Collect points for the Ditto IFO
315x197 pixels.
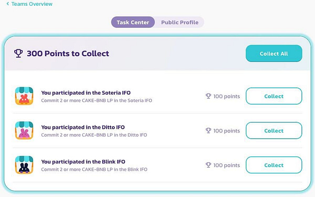tap(274, 130)
